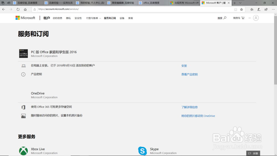
Task: Click 将你的照片移动到 OneDrive link
Action: 198,116
